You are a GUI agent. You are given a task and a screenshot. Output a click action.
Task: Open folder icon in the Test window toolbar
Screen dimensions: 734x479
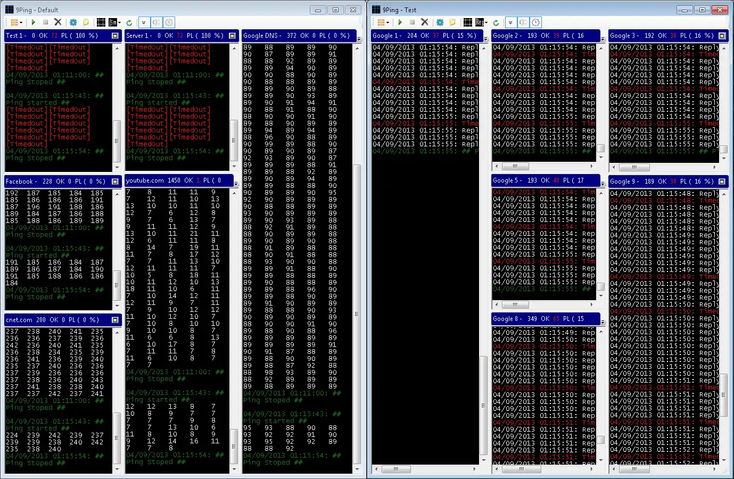(452, 22)
